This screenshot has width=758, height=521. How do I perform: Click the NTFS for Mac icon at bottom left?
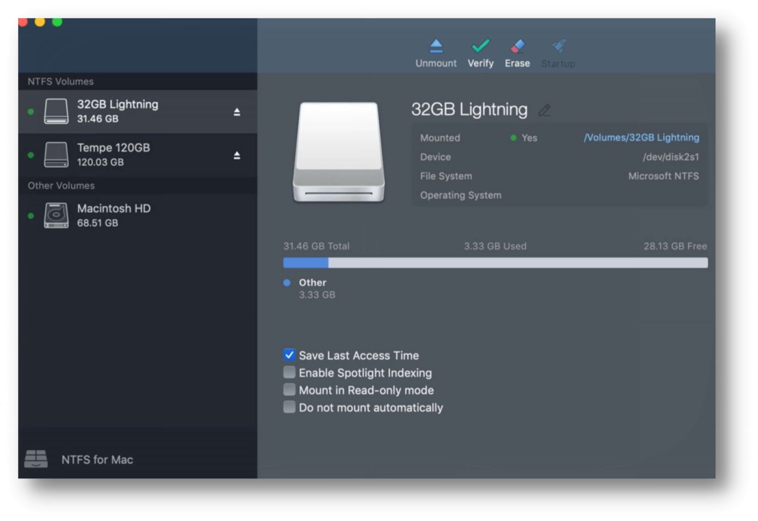[x=36, y=458]
